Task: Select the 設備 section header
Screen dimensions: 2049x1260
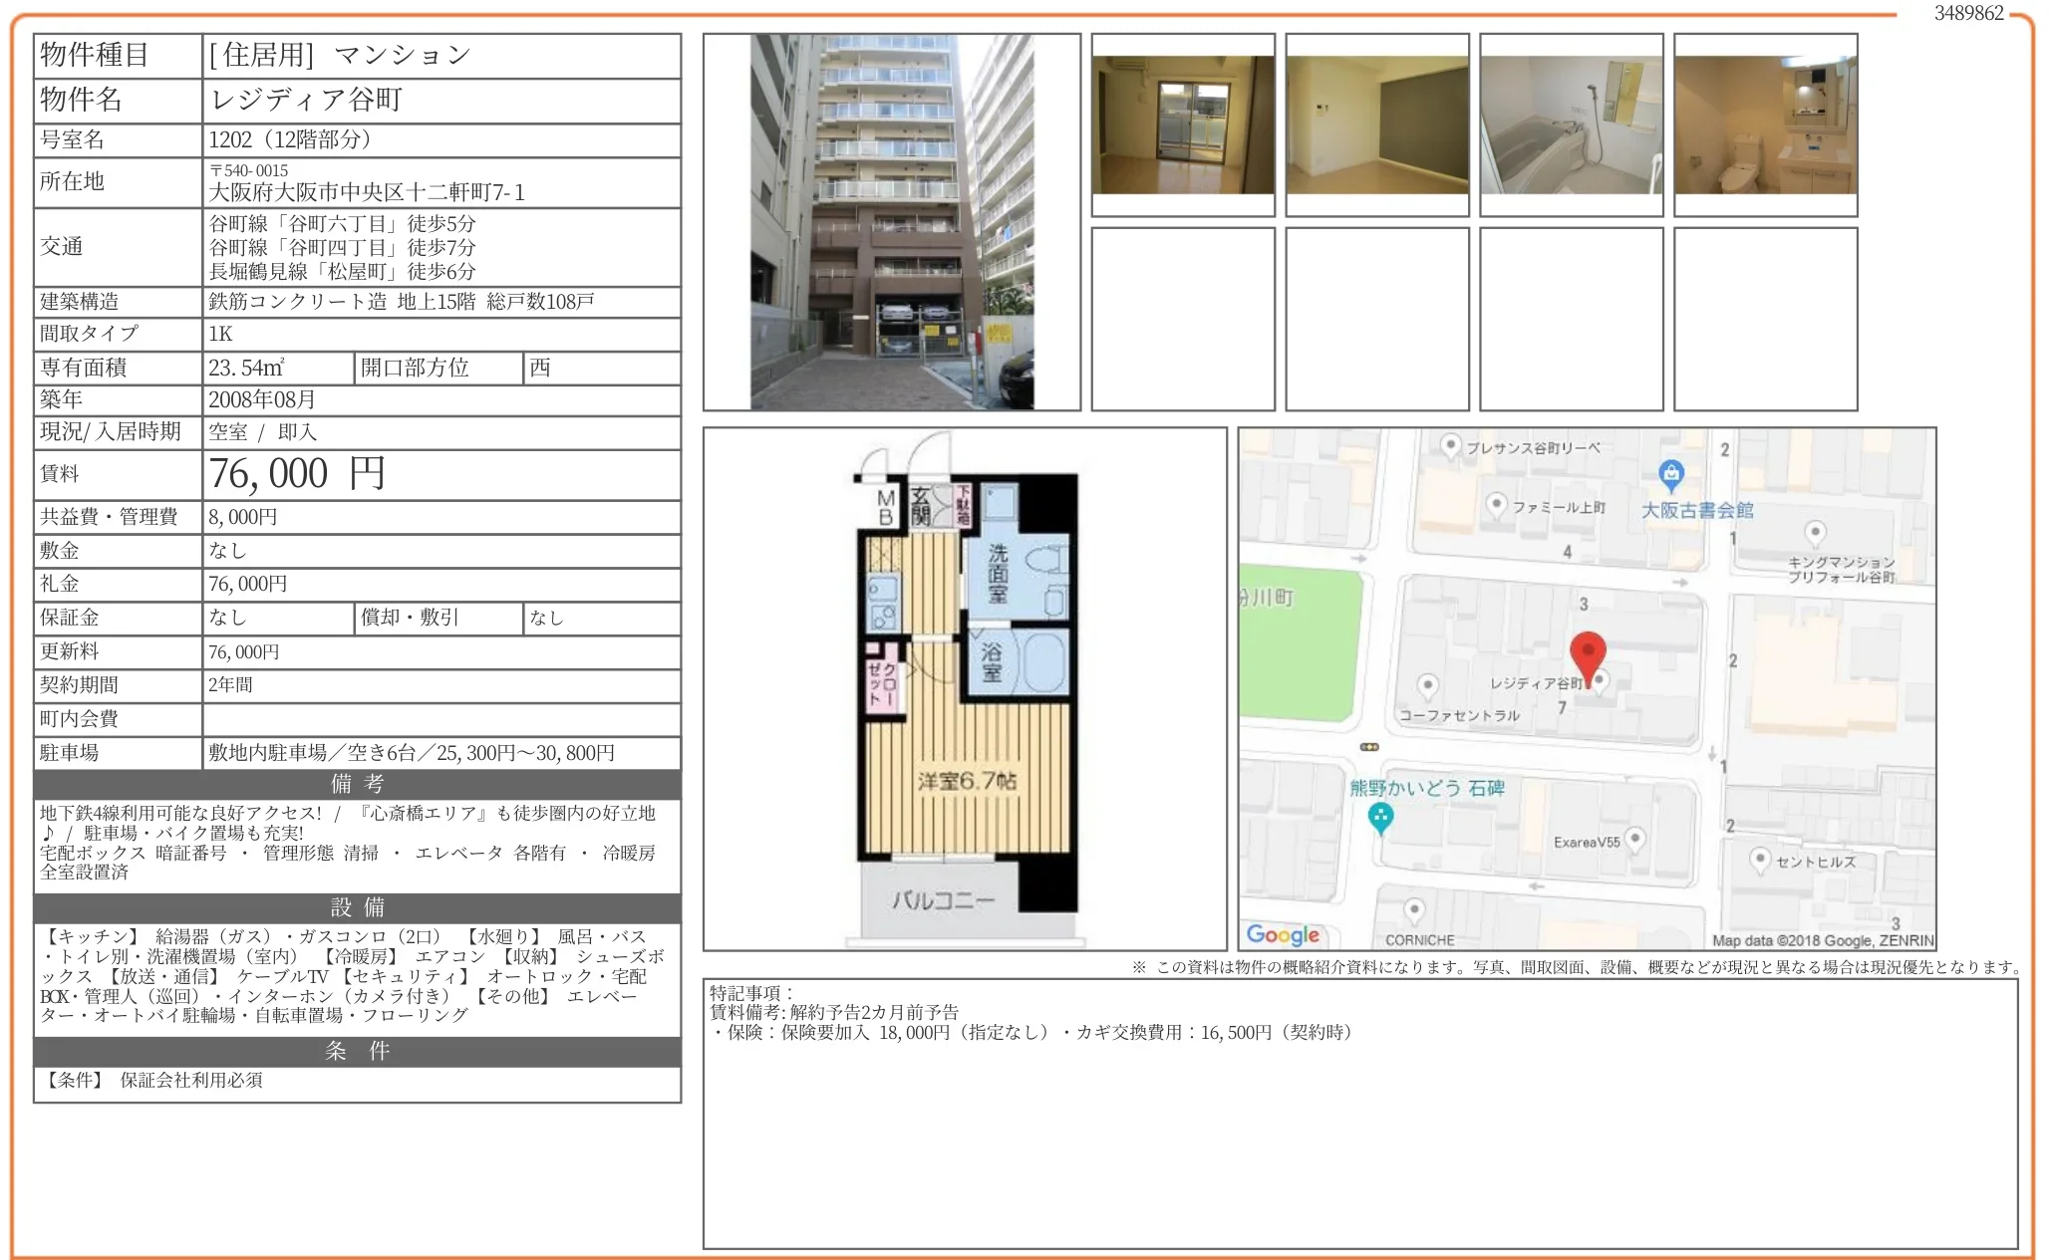Action: pyautogui.click(x=356, y=907)
